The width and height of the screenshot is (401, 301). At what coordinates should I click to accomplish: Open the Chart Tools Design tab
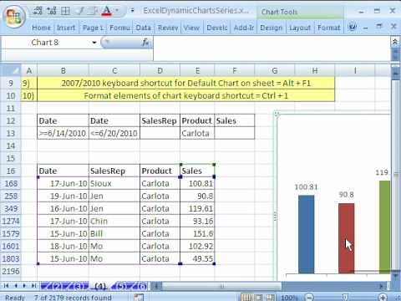[272, 28]
